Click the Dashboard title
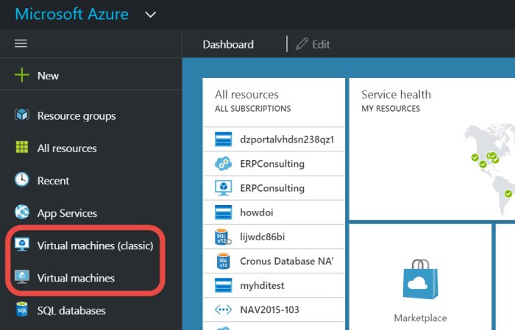 pyautogui.click(x=228, y=44)
